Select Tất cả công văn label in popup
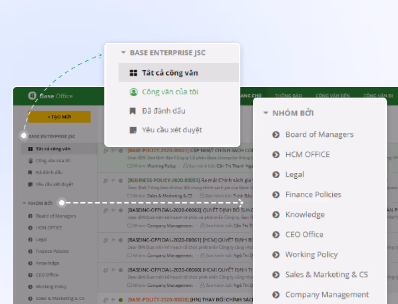The height and width of the screenshot is (304, 398). pos(170,73)
